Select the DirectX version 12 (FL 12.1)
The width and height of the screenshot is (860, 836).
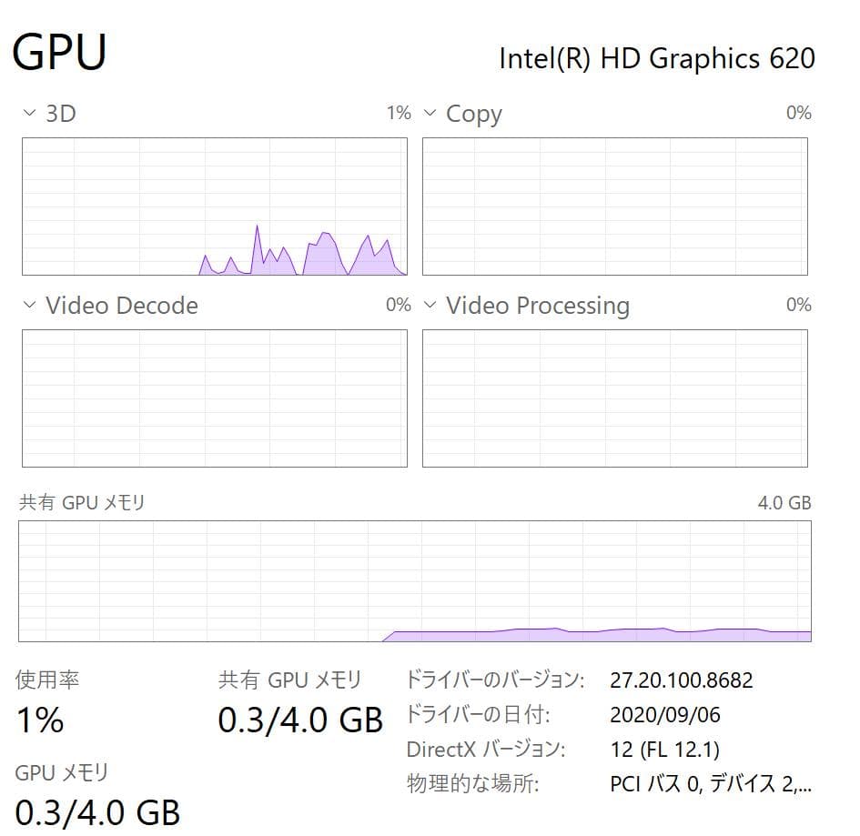[665, 750]
